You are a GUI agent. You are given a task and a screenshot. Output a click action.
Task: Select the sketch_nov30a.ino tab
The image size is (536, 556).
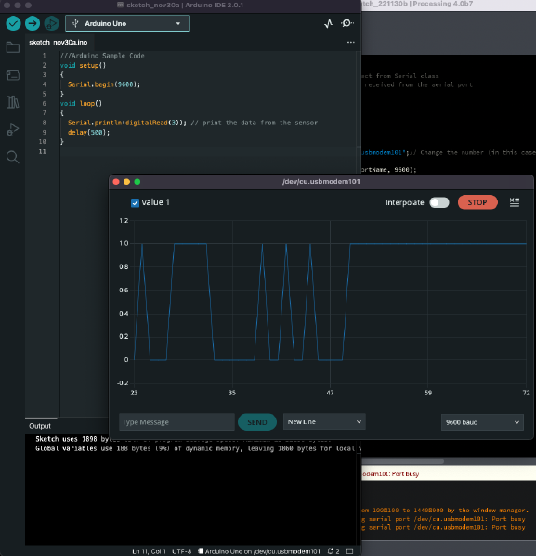tap(59, 42)
